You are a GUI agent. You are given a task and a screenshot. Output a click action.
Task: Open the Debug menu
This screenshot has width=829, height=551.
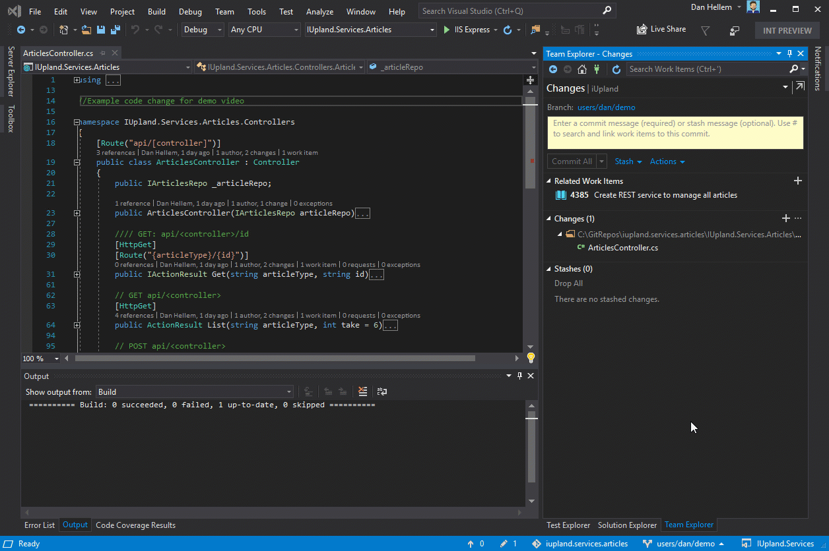(x=190, y=11)
